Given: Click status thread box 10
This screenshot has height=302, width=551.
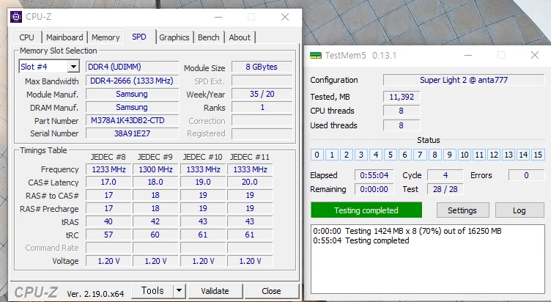Looking at the screenshot, I should coord(465,155).
